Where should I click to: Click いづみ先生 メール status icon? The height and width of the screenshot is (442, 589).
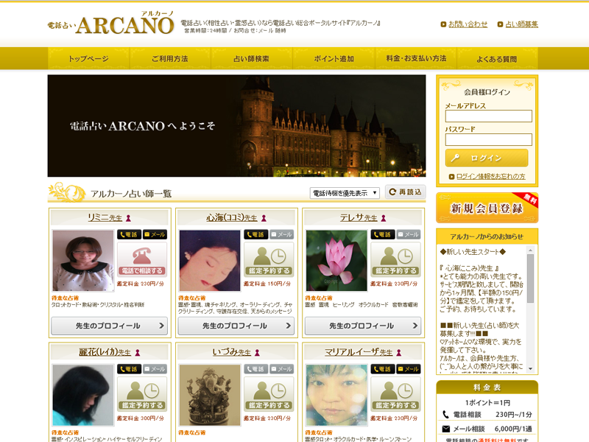(282, 369)
